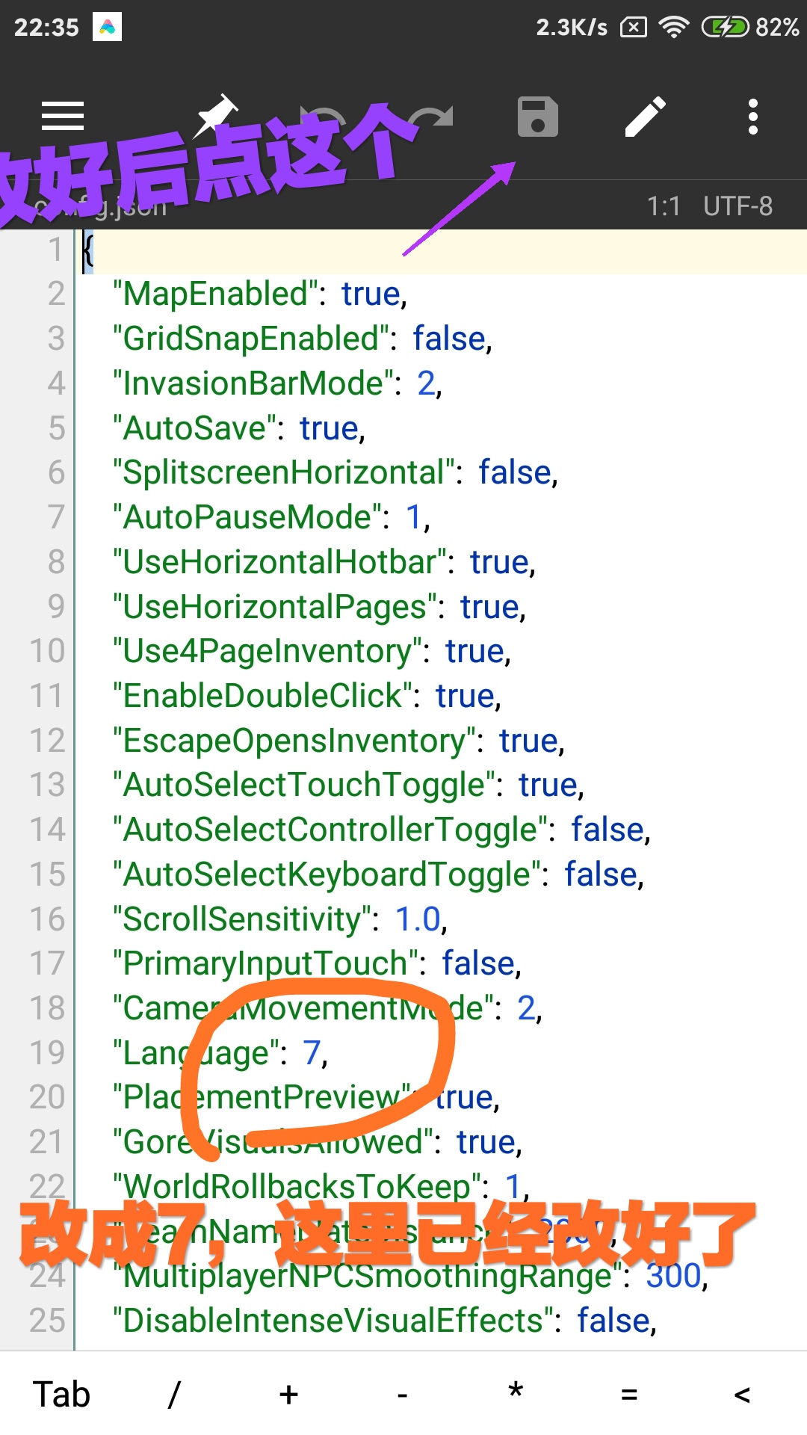Place cursor on the "Language": 7 line
Screen dimensions: 807x1435
(x=314, y=1053)
